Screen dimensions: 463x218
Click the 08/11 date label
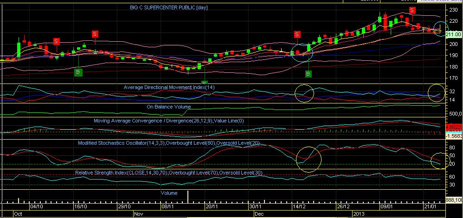[168, 206]
